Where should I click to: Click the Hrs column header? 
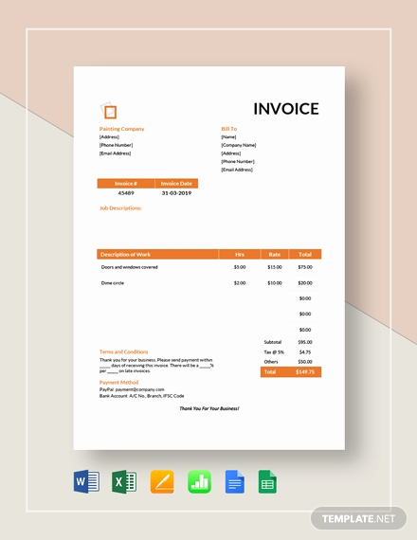click(x=240, y=254)
